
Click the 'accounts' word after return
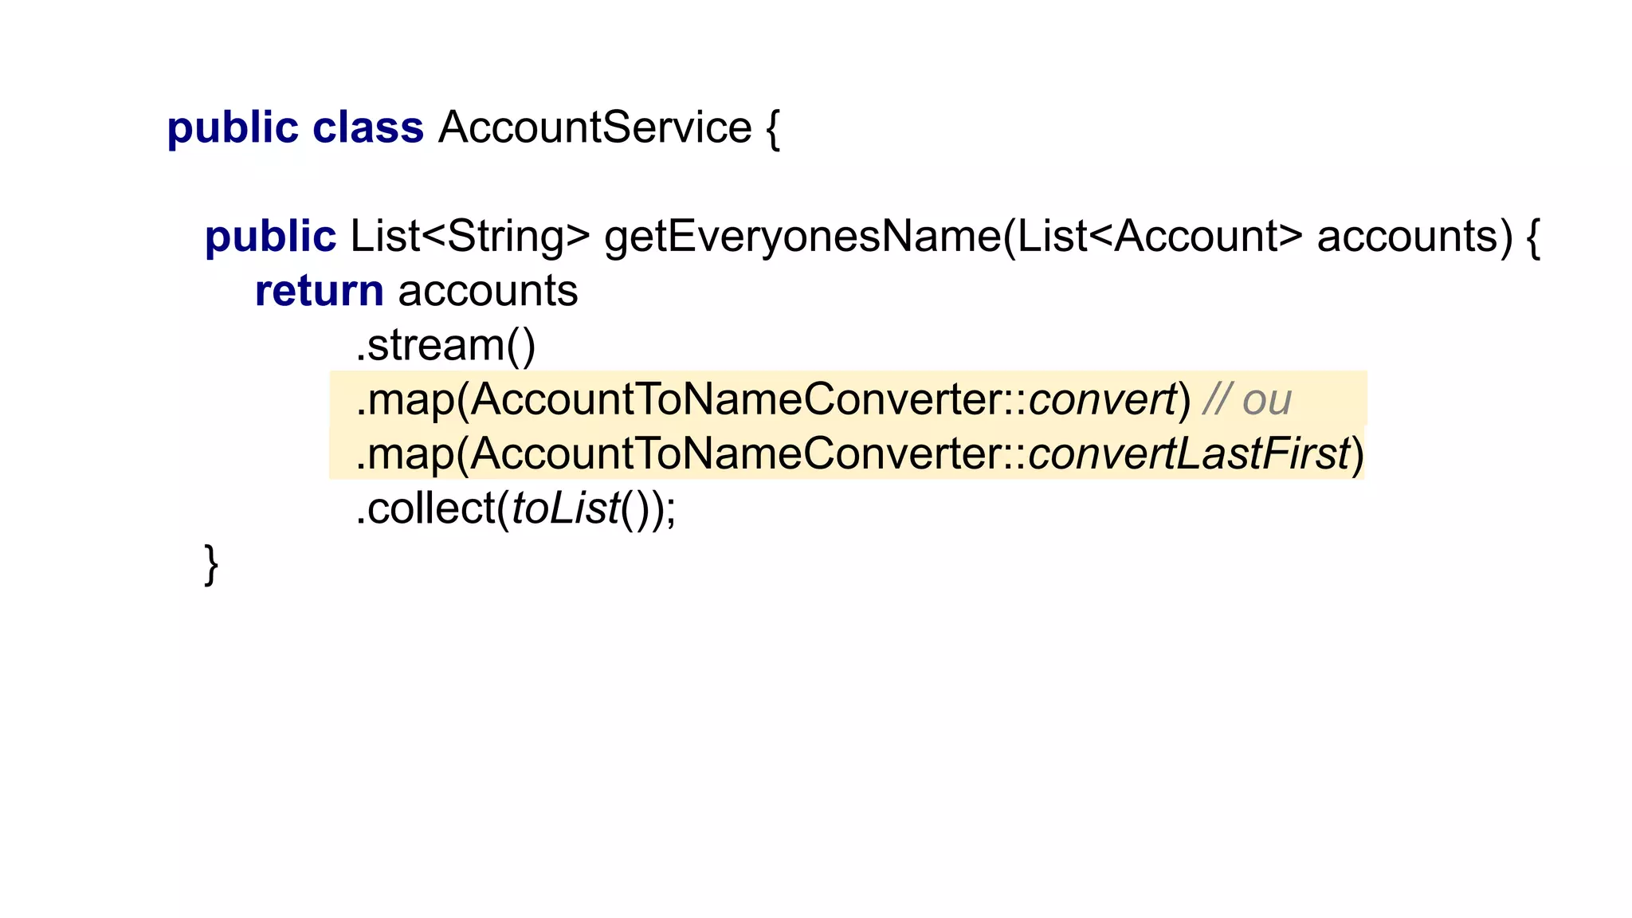coord(488,292)
